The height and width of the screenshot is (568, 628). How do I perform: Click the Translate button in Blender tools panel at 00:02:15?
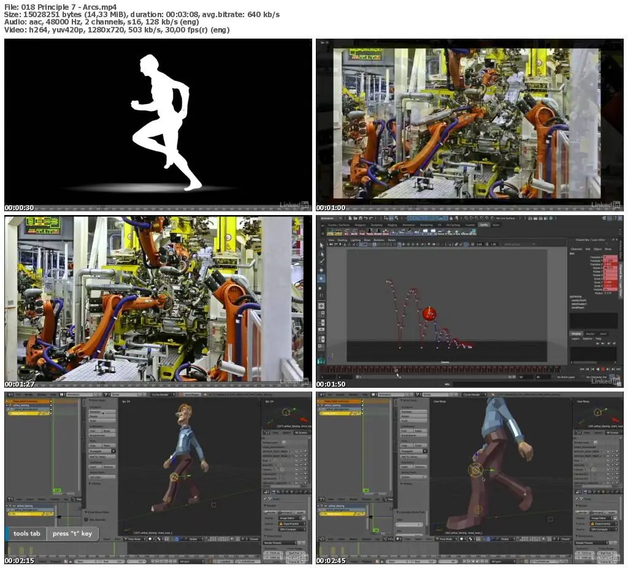pyautogui.click(x=102, y=412)
